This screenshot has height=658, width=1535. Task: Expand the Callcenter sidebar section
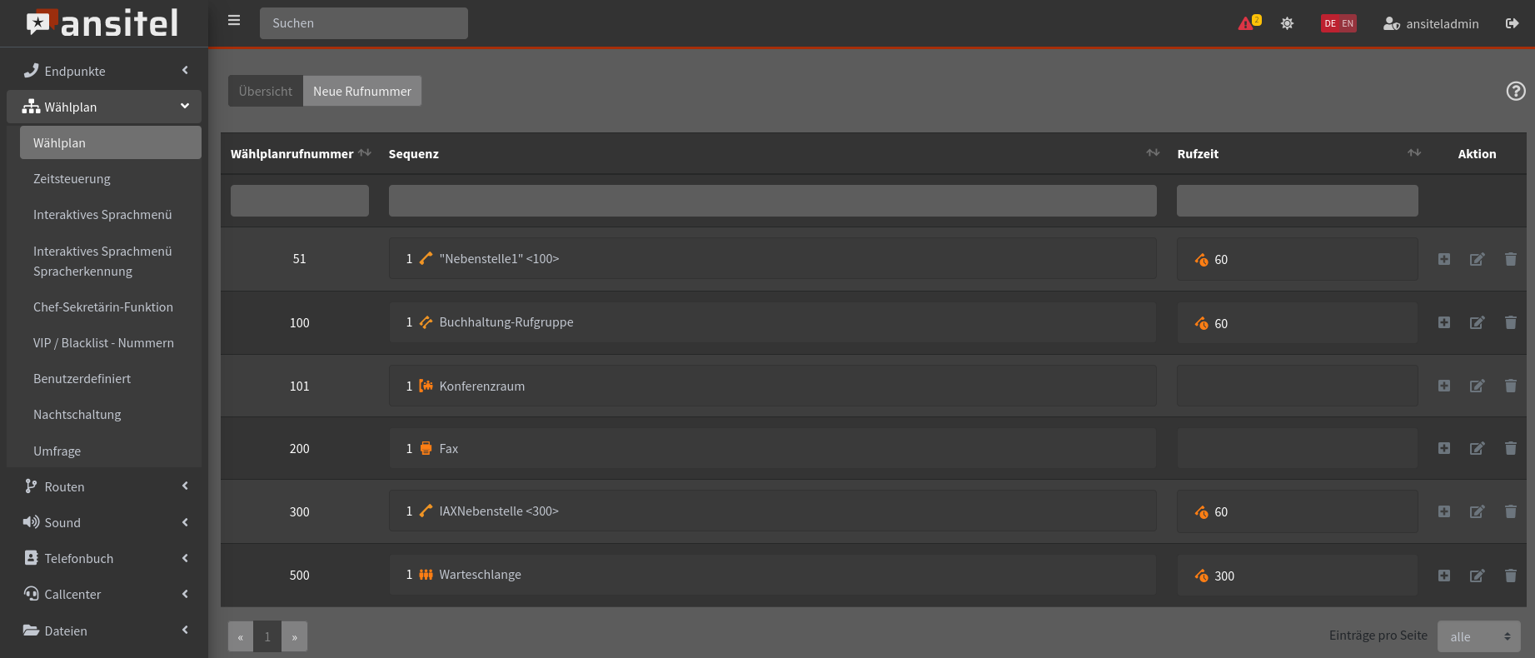pyautogui.click(x=104, y=594)
